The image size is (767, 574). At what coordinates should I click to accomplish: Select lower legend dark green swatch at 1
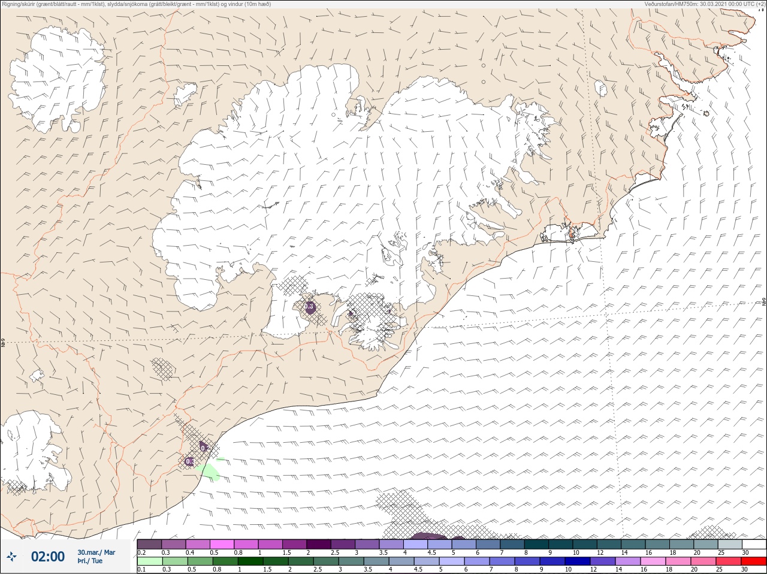point(250,561)
